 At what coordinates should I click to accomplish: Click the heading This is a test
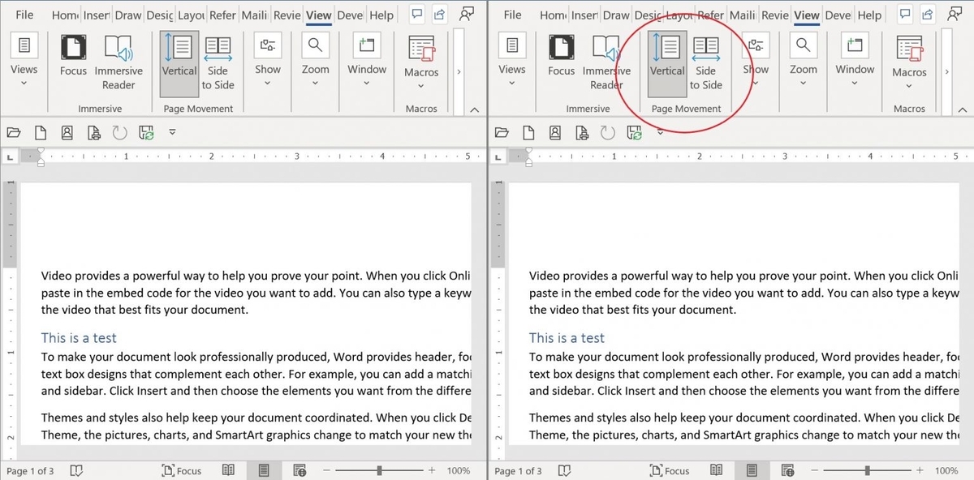point(79,338)
